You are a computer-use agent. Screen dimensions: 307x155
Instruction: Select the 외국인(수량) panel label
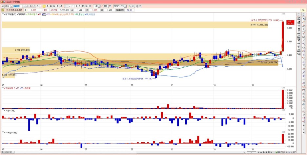tap(10, 133)
